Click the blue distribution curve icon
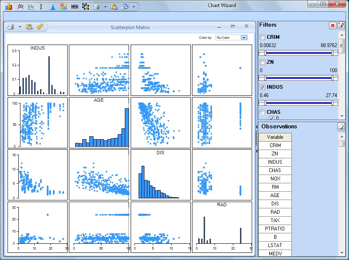 point(53,7)
